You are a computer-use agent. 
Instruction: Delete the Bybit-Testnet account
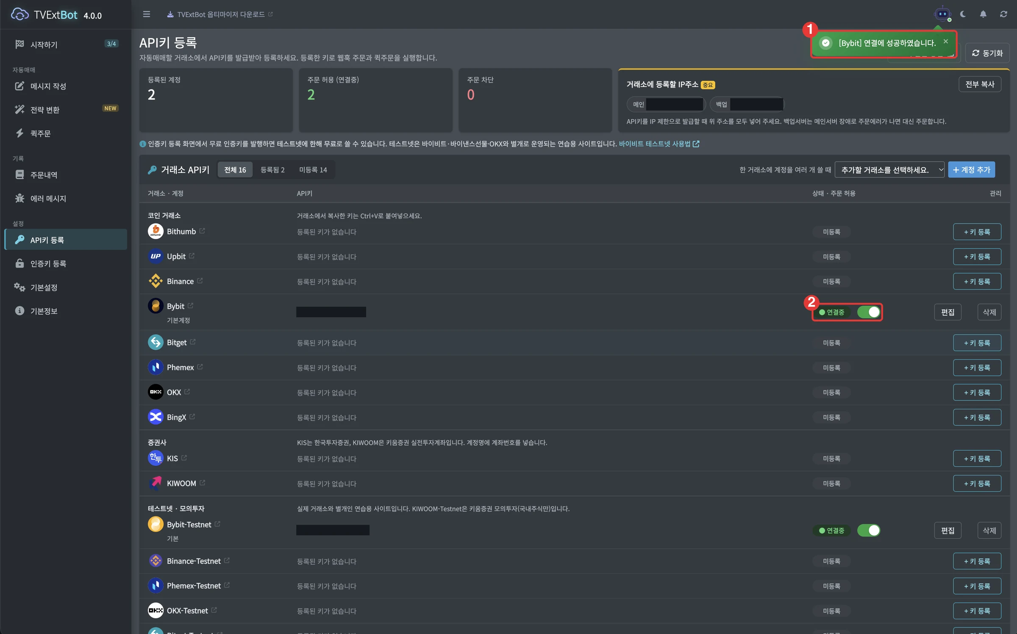tap(989, 530)
